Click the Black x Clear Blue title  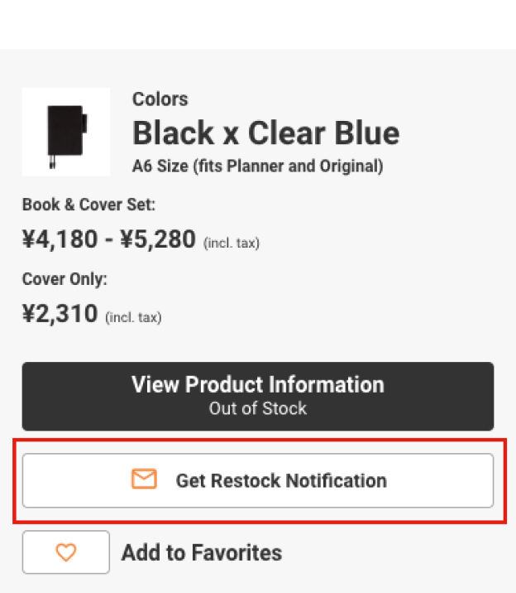click(265, 133)
